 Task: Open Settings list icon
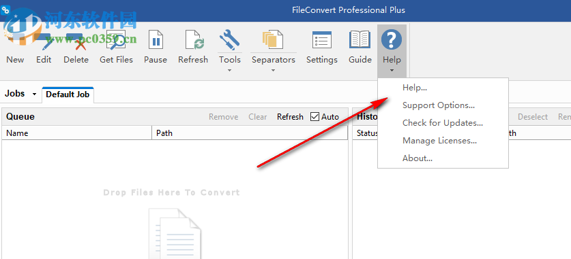click(x=322, y=40)
